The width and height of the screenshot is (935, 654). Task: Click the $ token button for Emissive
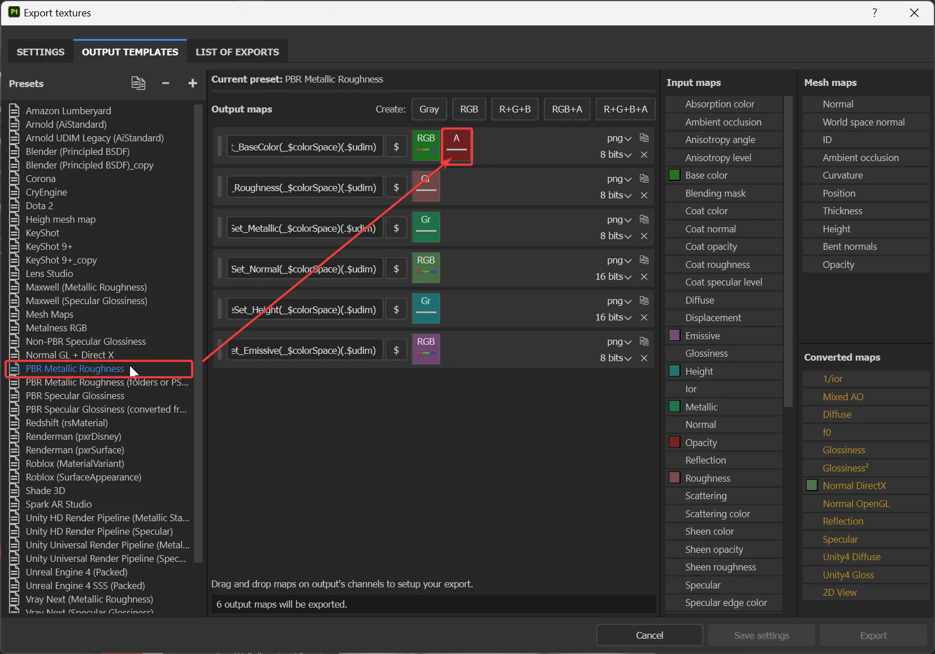pyautogui.click(x=396, y=350)
